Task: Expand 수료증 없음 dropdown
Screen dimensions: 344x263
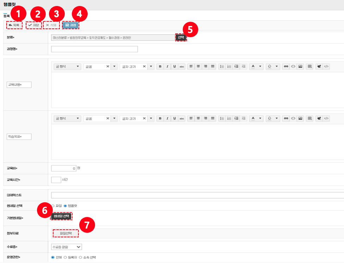Action: pyautogui.click(x=67, y=247)
